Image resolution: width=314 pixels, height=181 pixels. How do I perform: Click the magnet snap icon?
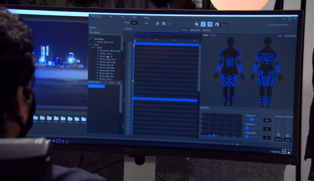coord(217,24)
